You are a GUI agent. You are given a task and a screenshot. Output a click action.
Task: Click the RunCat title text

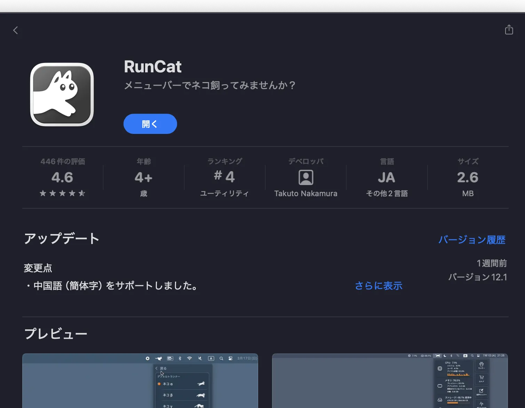point(153,66)
